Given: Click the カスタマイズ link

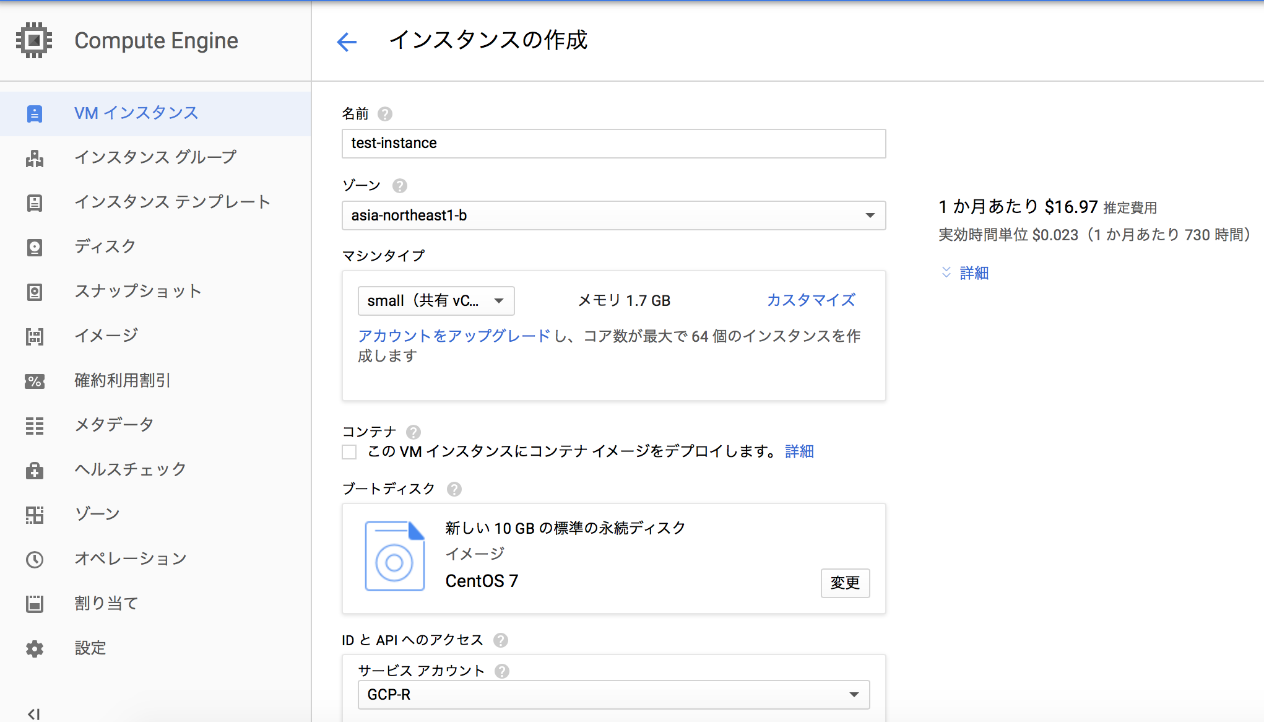Looking at the screenshot, I should coord(811,300).
